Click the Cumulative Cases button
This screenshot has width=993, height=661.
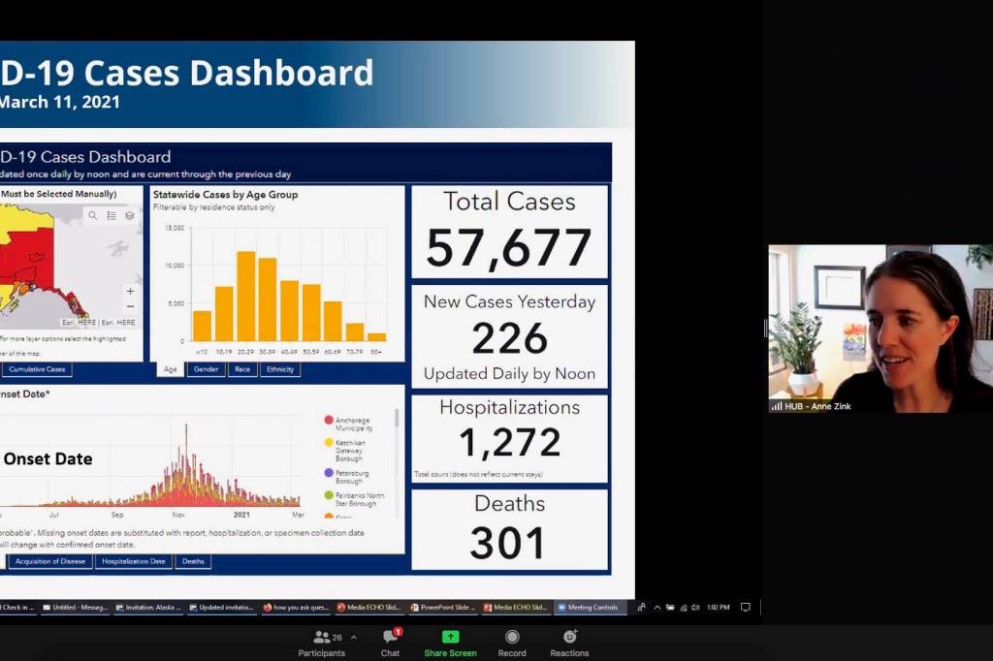[x=36, y=369]
